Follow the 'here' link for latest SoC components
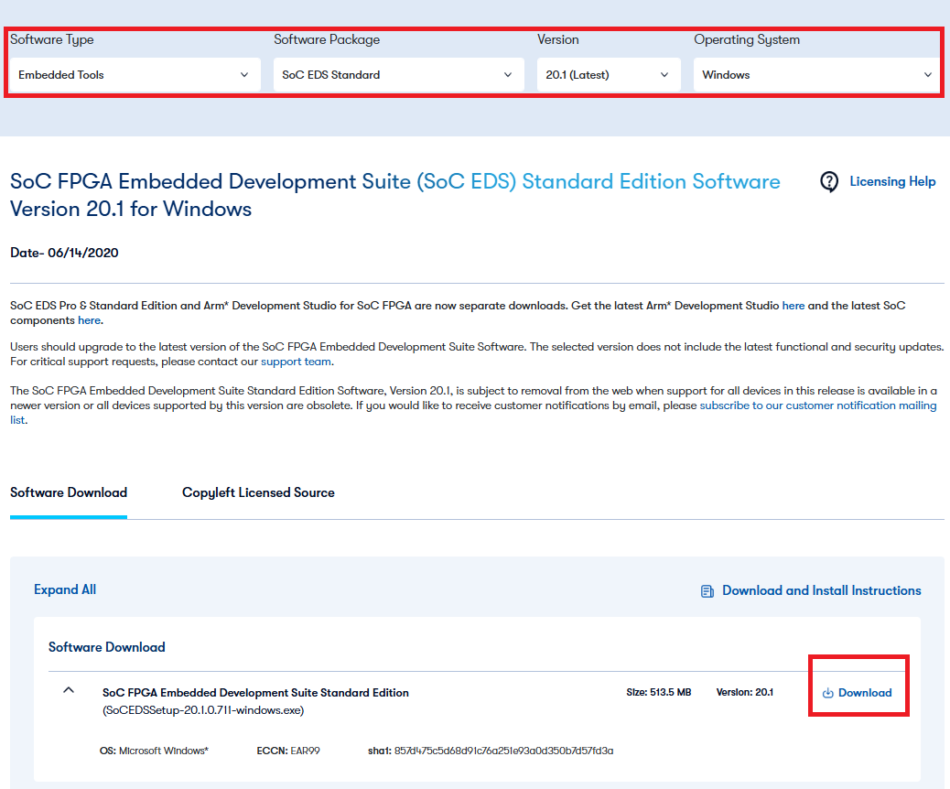 (x=89, y=320)
